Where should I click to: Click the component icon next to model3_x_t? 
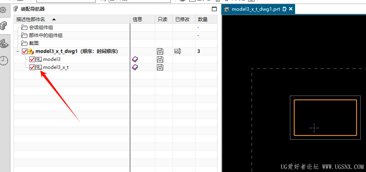tap(39, 67)
